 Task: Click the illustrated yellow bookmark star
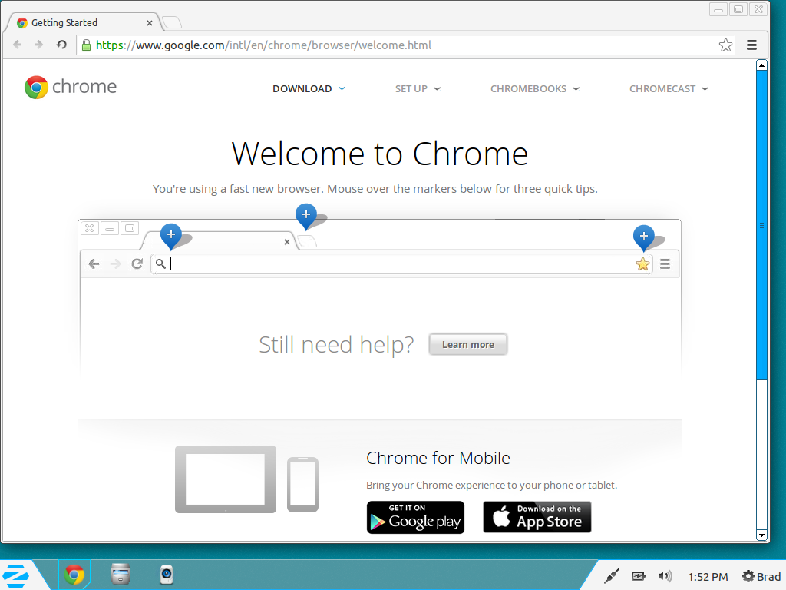(x=642, y=264)
